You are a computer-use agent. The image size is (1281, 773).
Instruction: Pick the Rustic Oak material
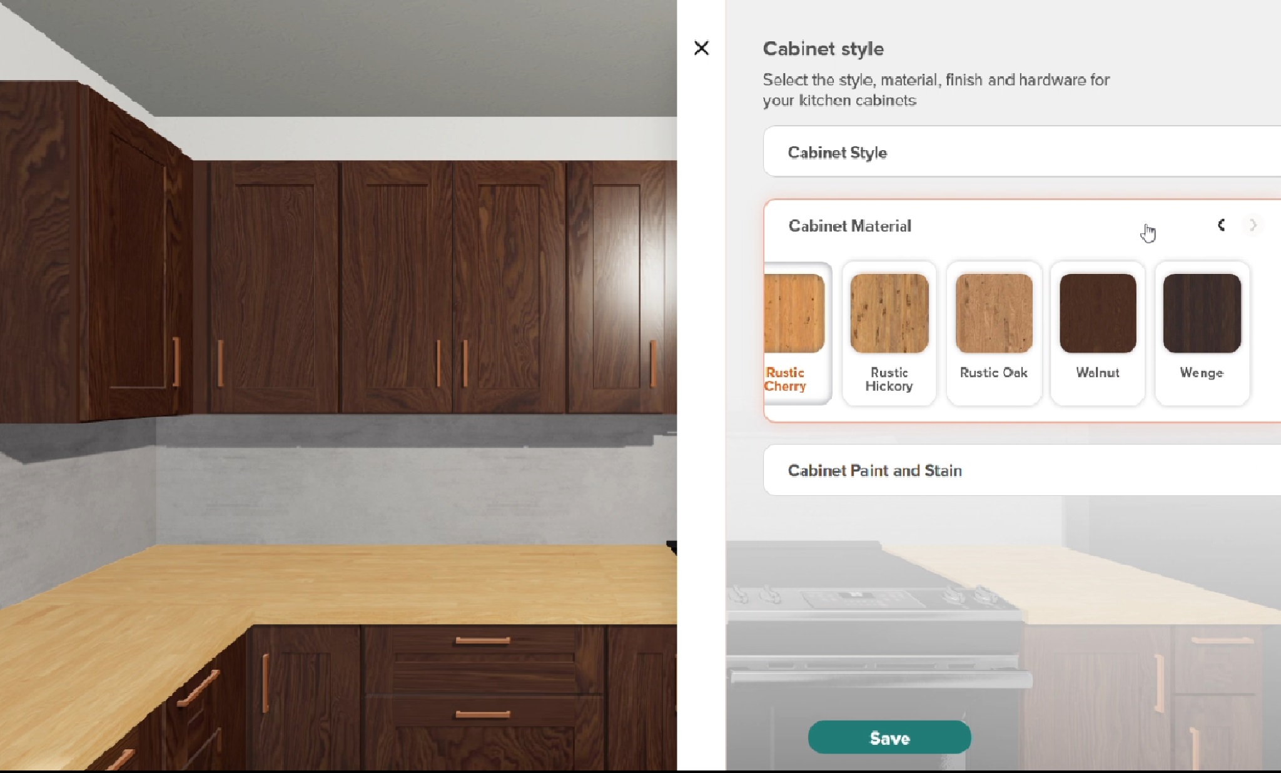993,333
